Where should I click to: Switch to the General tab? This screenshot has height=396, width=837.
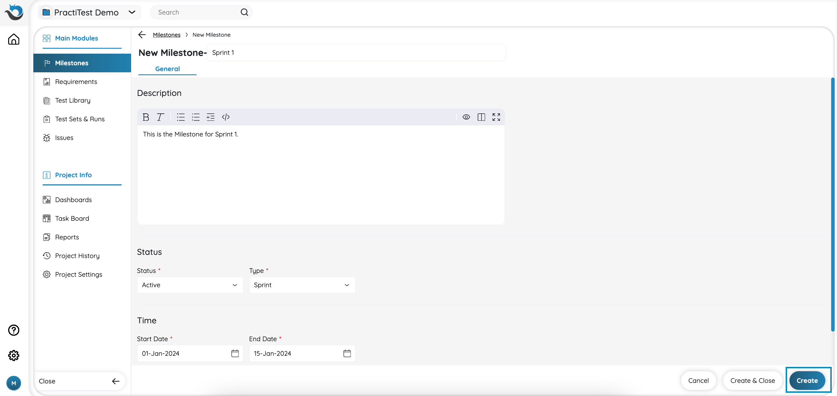[167, 69]
